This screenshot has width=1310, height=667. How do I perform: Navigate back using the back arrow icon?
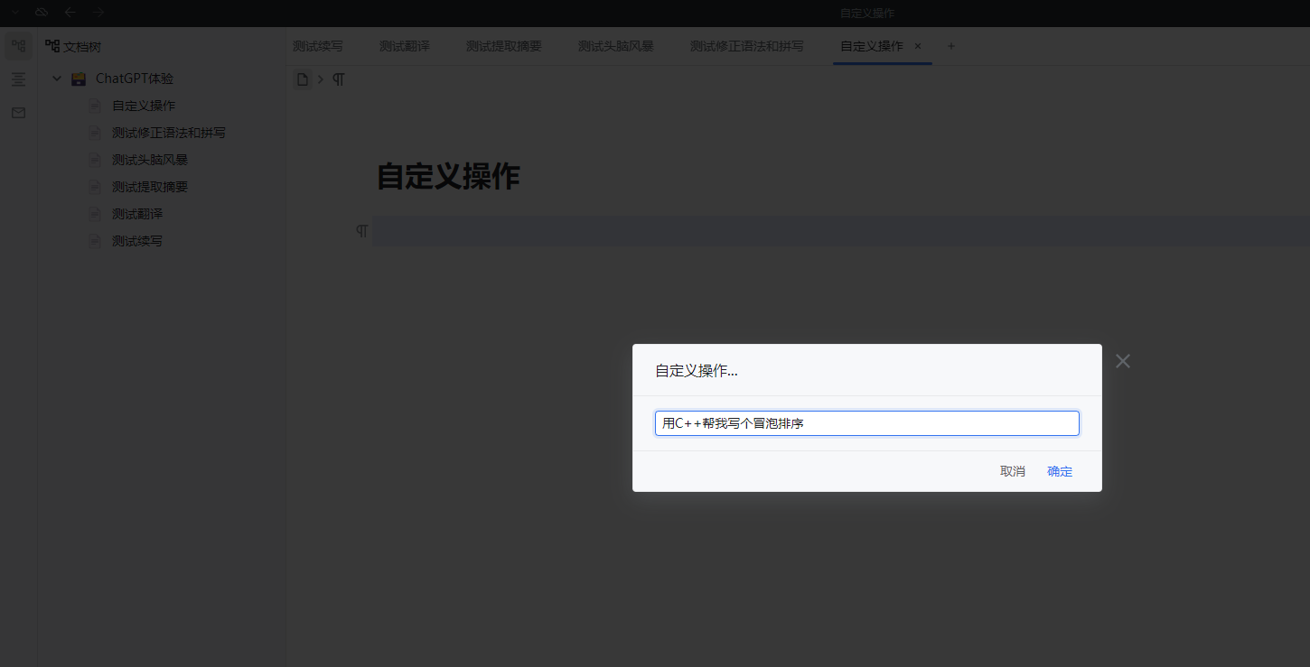(x=70, y=13)
